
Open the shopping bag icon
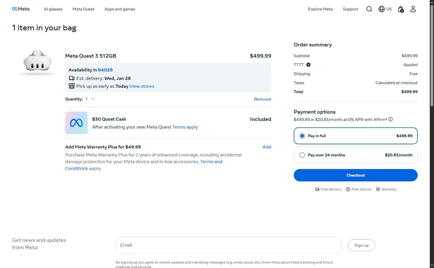click(x=401, y=9)
